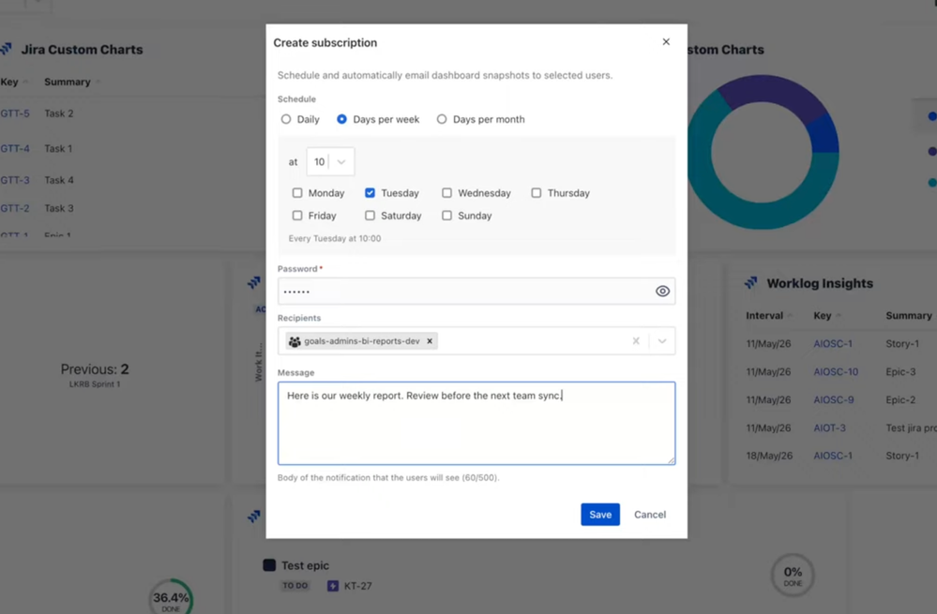Check the Monday checkbox
Screen dimensions: 937x614
pyautogui.click(x=297, y=193)
